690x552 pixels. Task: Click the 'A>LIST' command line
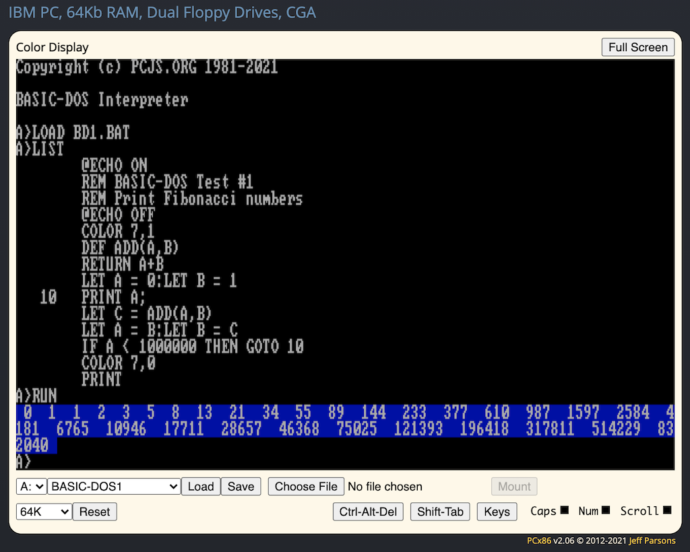point(40,149)
